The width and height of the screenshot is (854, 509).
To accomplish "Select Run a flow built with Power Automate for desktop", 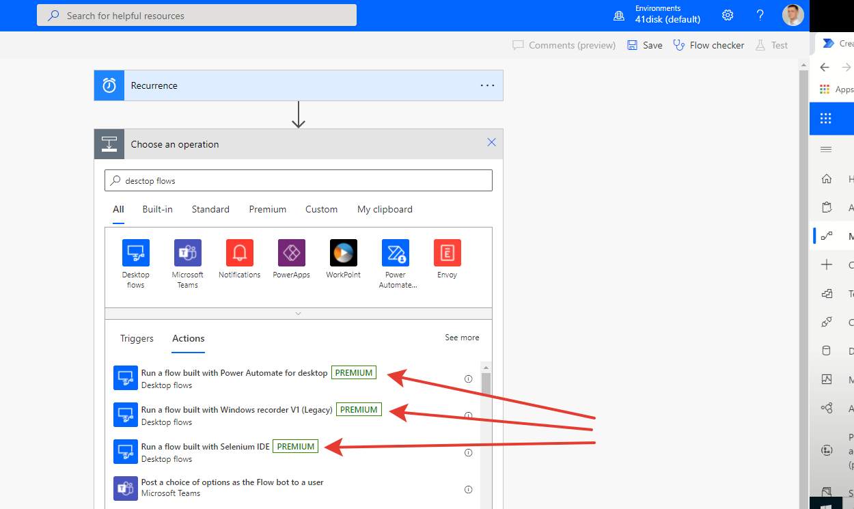I will point(234,373).
